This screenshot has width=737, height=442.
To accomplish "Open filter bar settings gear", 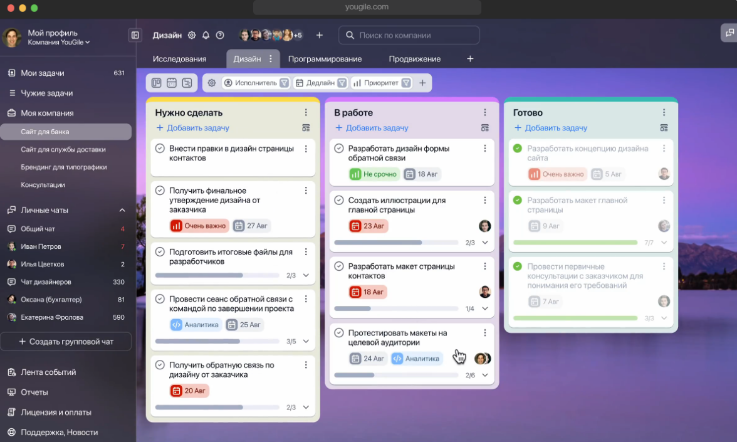I will coord(212,83).
